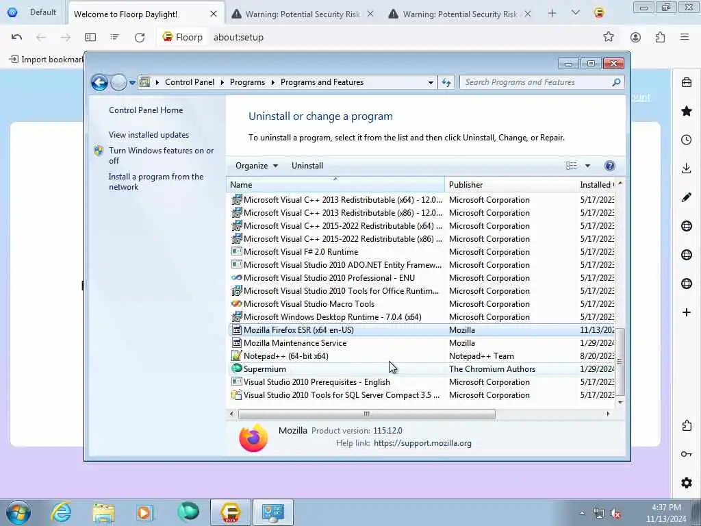The height and width of the screenshot is (526, 701).
Task: Open the bookmarks star panel in sidebar
Action: point(687,111)
